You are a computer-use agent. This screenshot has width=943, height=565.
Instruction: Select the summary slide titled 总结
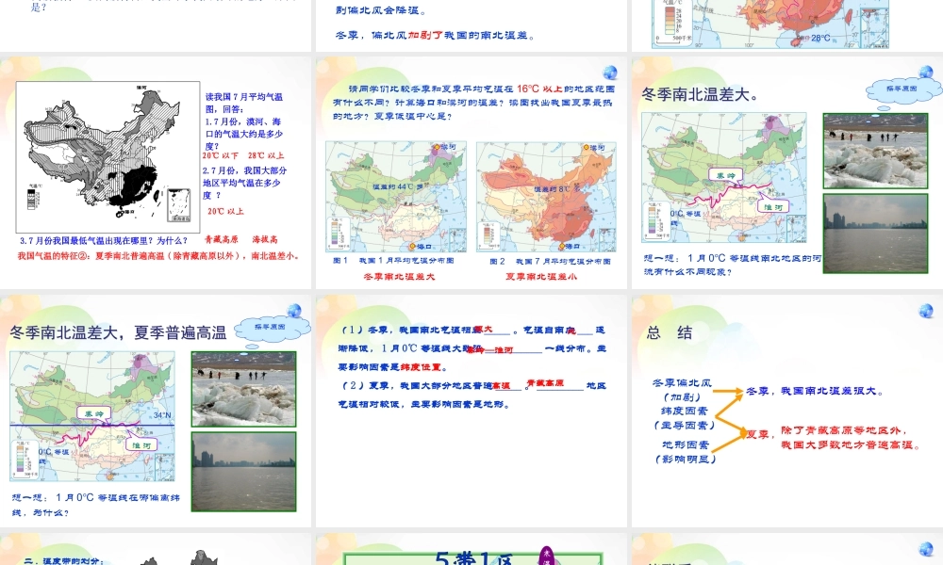(x=787, y=411)
